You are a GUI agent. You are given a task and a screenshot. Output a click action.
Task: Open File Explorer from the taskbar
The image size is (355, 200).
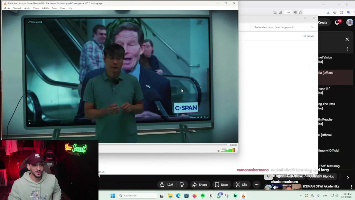tap(170, 196)
